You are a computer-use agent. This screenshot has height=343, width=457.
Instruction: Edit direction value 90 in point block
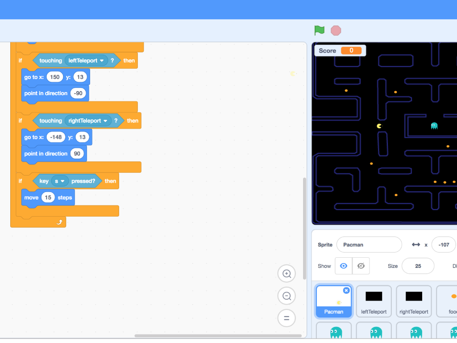pos(77,154)
